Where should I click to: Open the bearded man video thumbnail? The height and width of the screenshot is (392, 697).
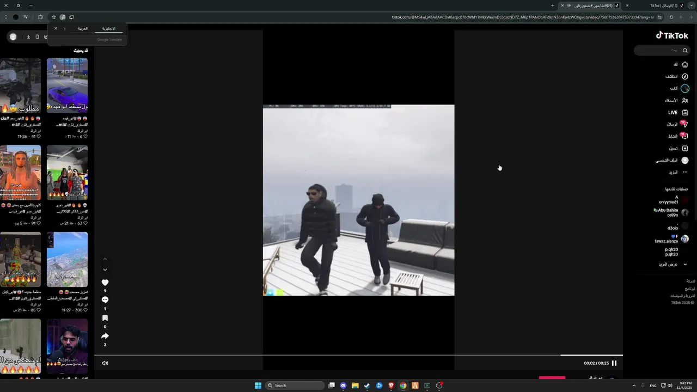67,346
